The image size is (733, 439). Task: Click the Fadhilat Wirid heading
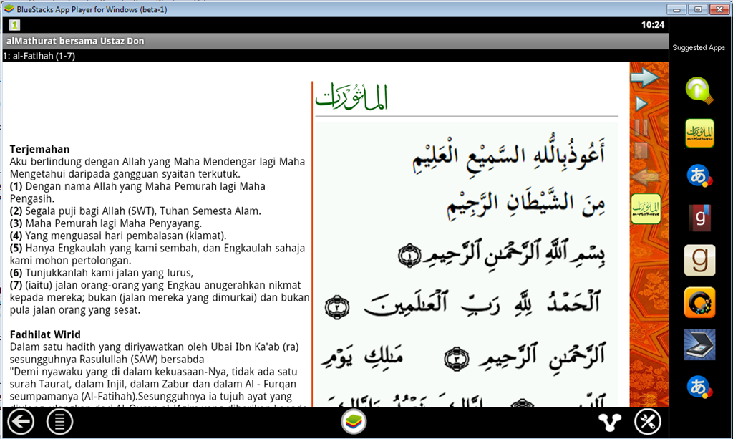(x=45, y=334)
